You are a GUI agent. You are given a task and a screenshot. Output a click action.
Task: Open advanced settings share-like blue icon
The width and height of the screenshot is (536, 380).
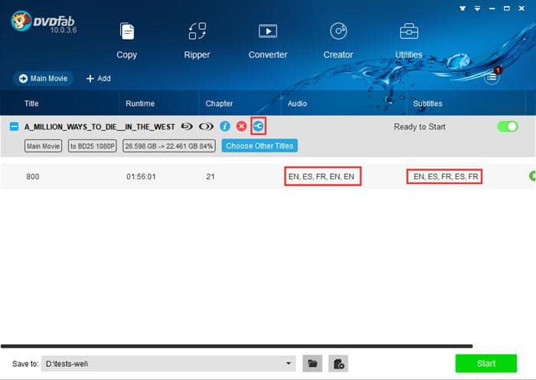[258, 126]
